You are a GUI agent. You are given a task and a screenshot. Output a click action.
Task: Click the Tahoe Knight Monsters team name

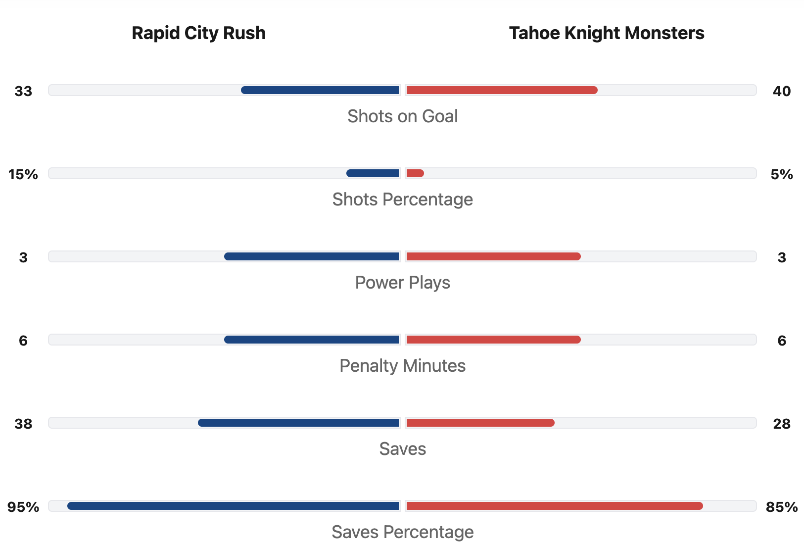(607, 33)
